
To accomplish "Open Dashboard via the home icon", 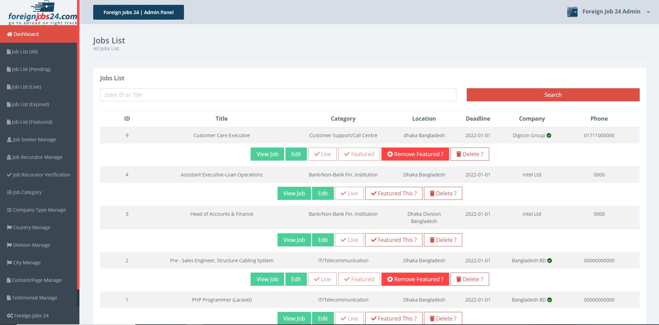I will [x=10, y=34].
